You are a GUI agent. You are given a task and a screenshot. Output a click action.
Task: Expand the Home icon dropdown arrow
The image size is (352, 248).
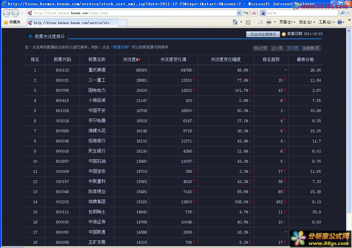[x=241, y=22]
